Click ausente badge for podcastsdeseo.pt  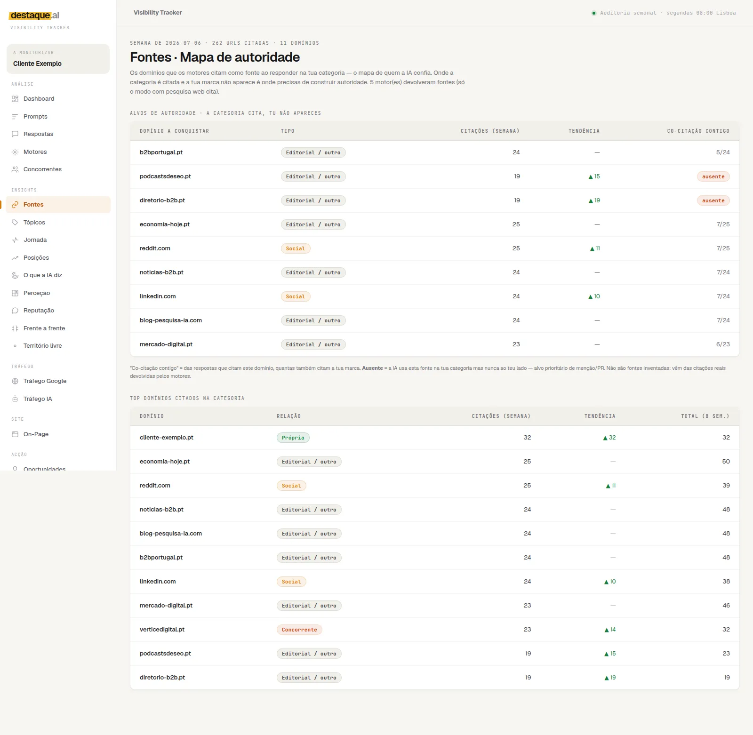pos(713,176)
